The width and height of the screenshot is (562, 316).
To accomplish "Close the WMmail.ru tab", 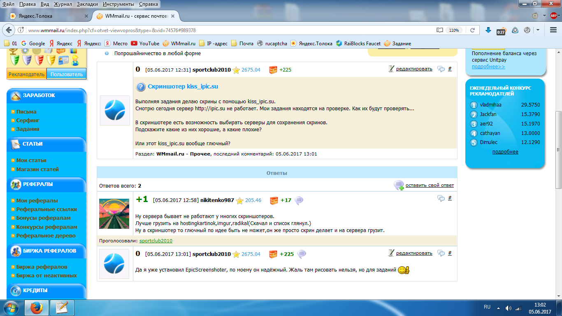I will 173,16.
